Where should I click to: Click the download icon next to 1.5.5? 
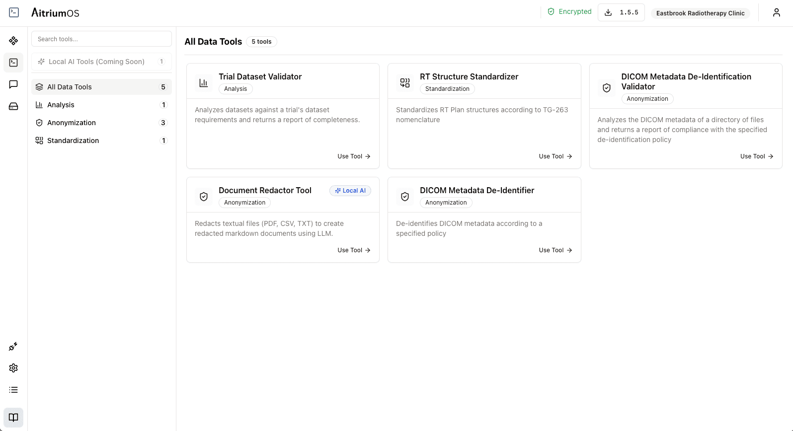(608, 12)
